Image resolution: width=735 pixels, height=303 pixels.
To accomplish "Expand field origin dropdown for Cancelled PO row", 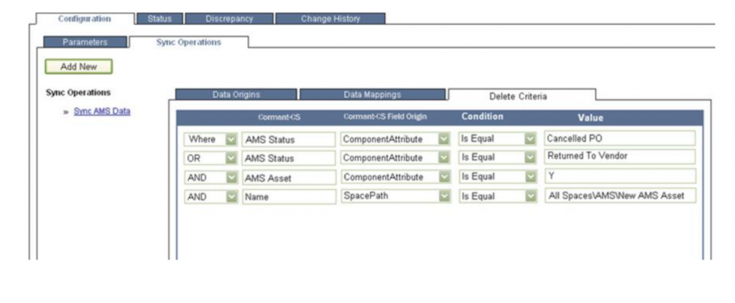I will tap(444, 139).
